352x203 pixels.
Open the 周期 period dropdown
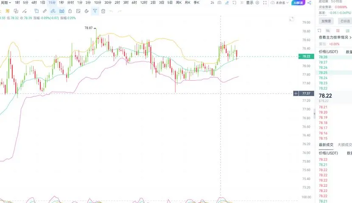click(x=6, y=3)
